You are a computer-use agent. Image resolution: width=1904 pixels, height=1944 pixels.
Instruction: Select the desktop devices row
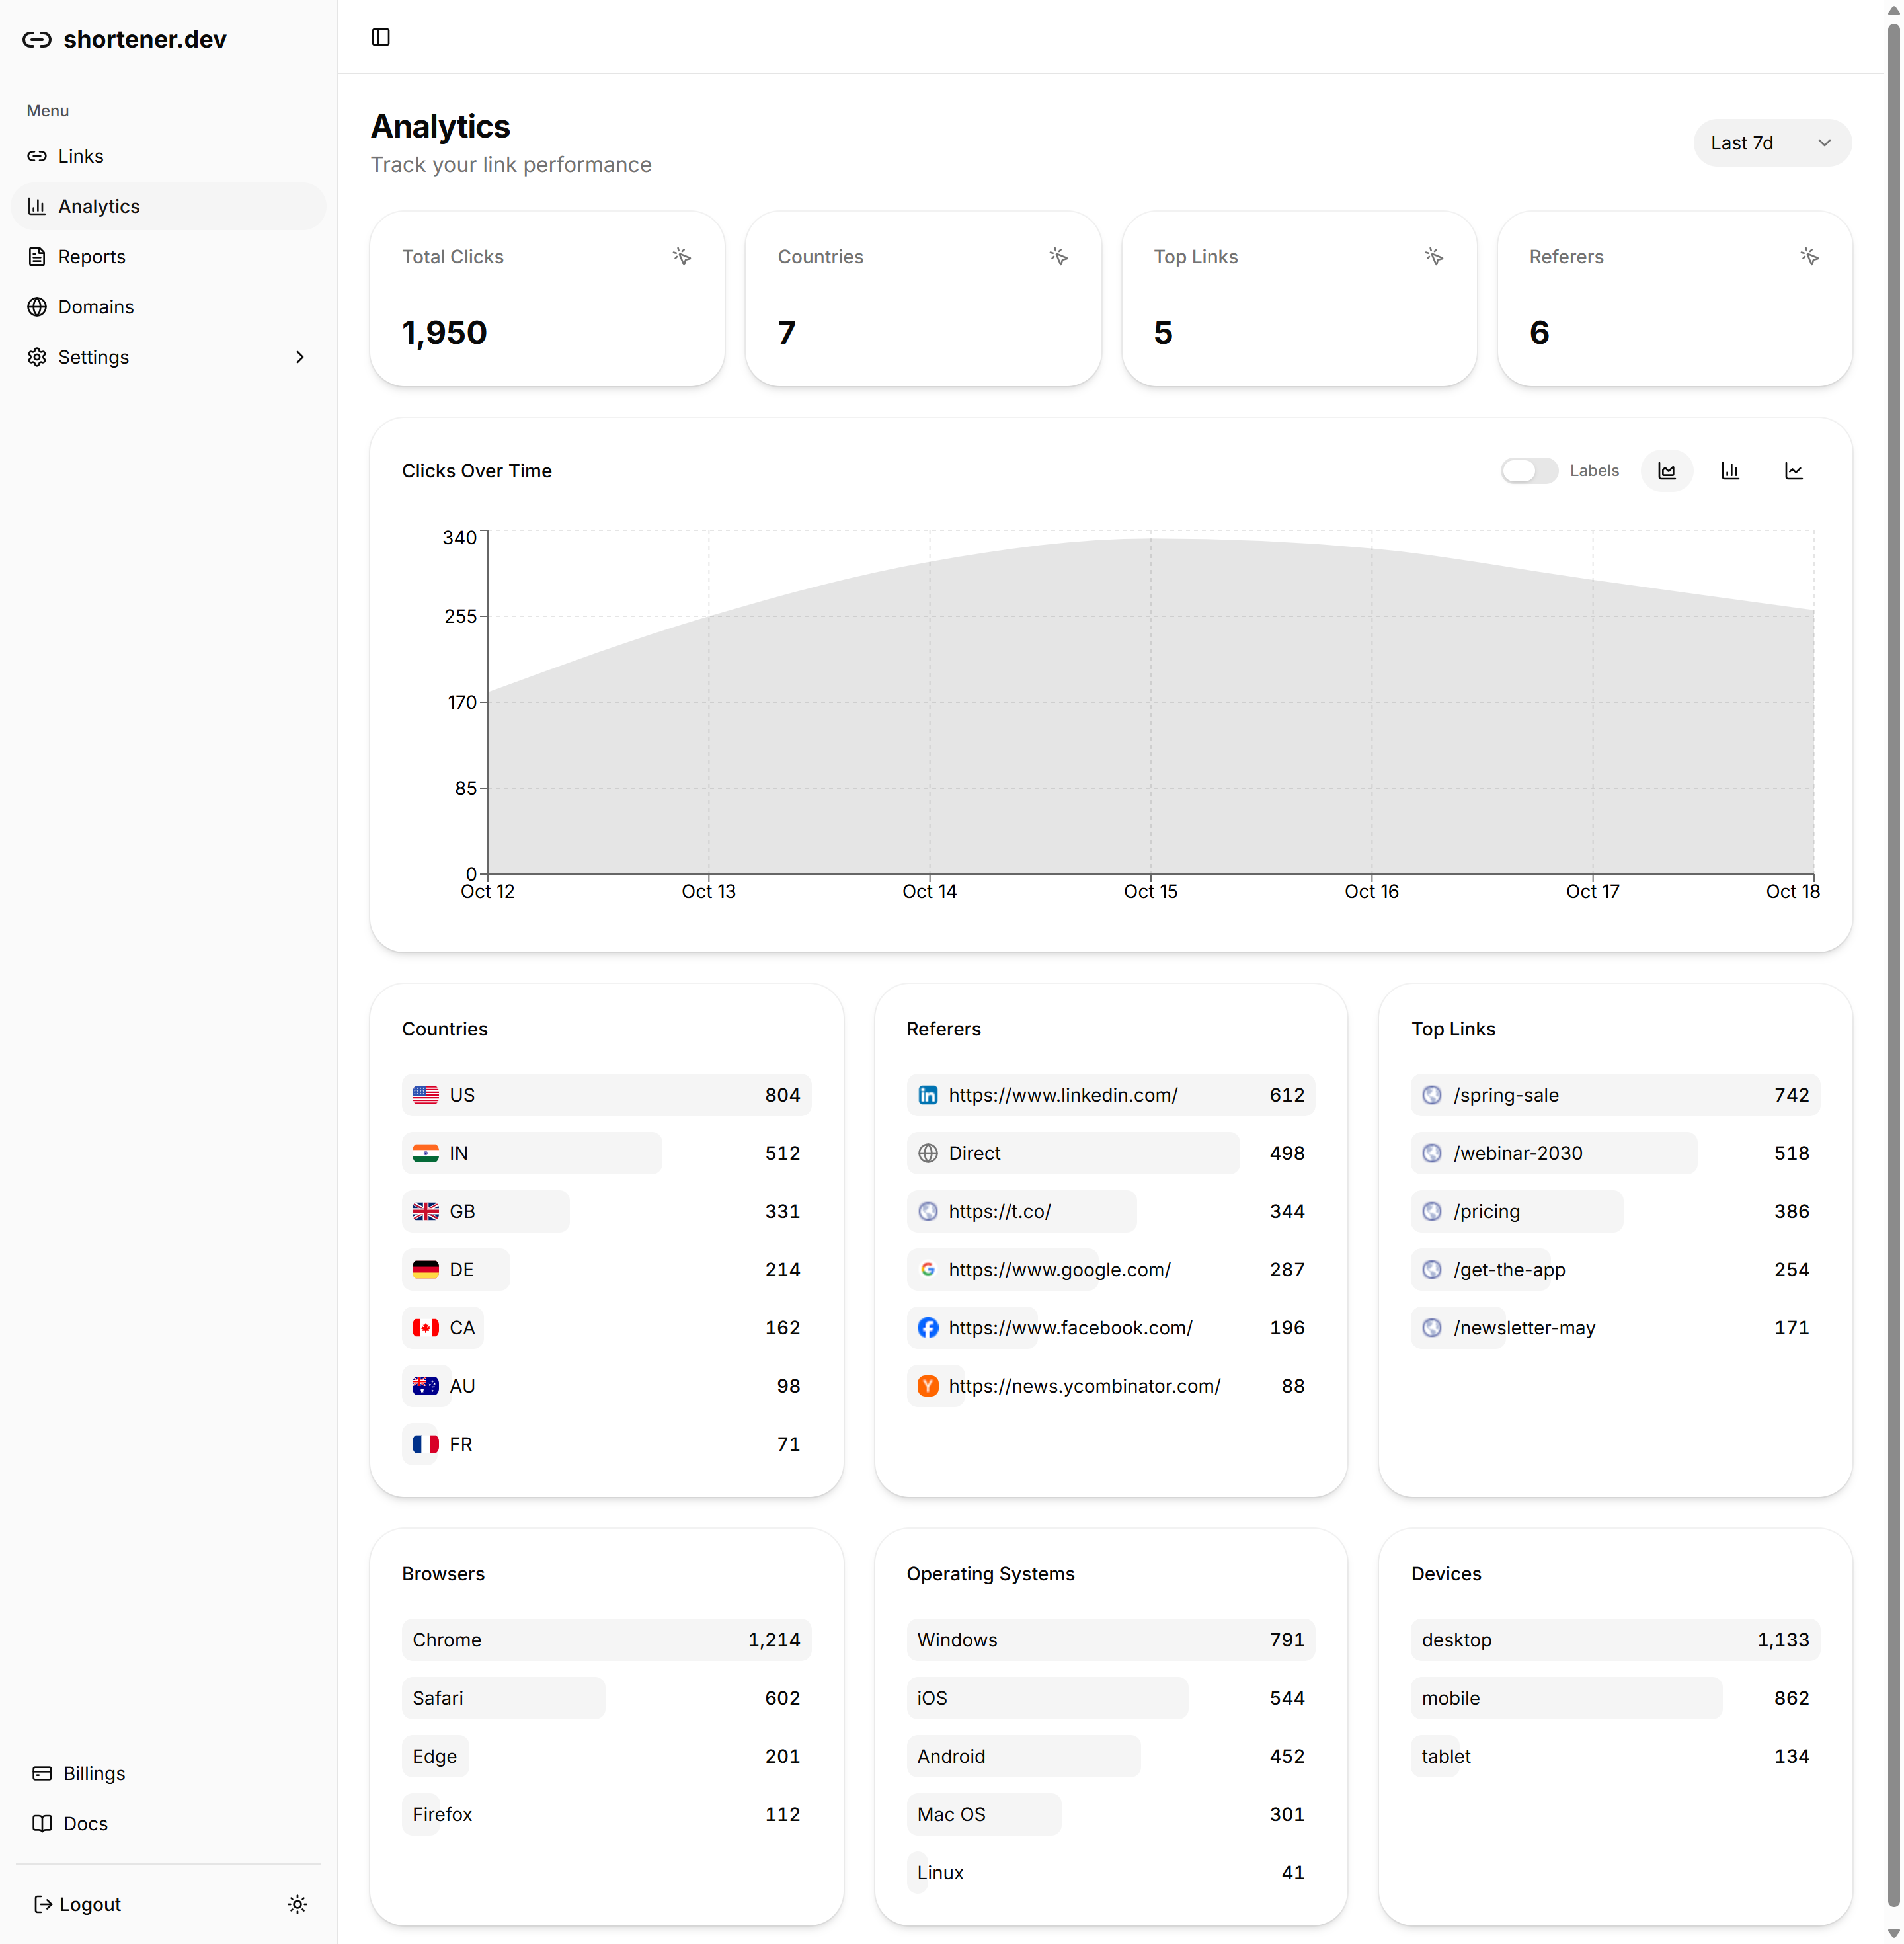[1615, 1640]
